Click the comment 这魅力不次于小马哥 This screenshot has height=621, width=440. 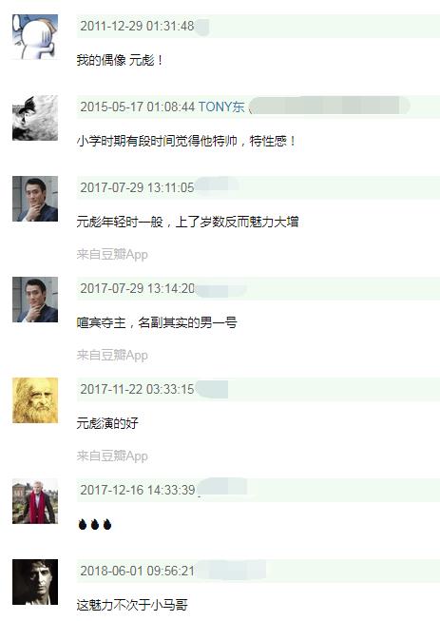coord(132,605)
